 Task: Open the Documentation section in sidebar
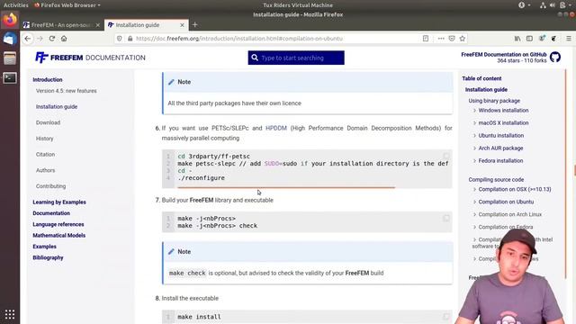click(51, 213)
